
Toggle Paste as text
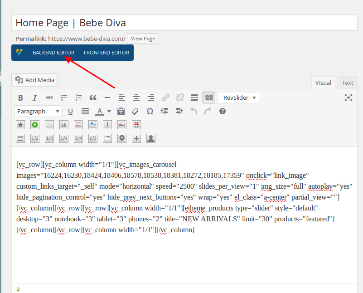121,112
